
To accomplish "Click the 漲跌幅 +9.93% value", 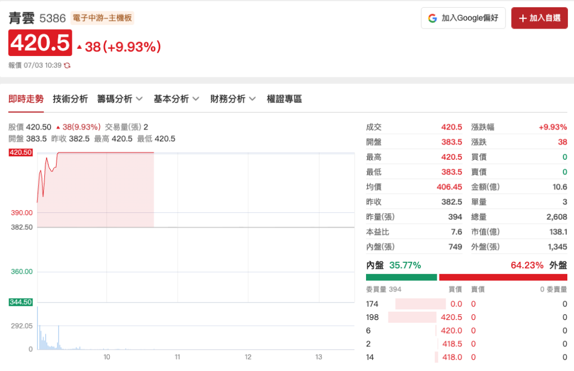I will pos(553,127).
